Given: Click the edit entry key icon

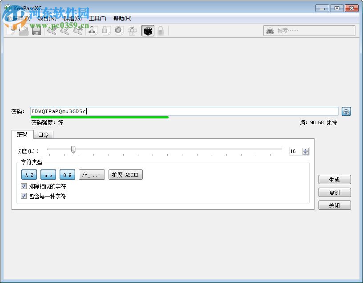Looking at the screenshot, I should [x=65, y=31].
